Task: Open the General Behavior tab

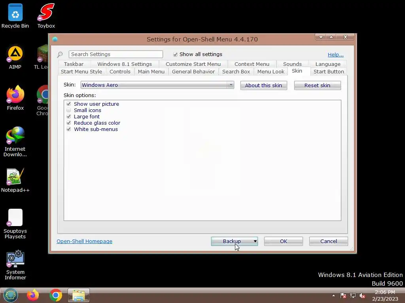Action: pos(193,72)
